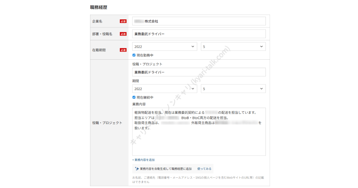358x188 pixels.
Task: Click the 必須 badge beside 企業名
Action: click(x=123, y=21)
